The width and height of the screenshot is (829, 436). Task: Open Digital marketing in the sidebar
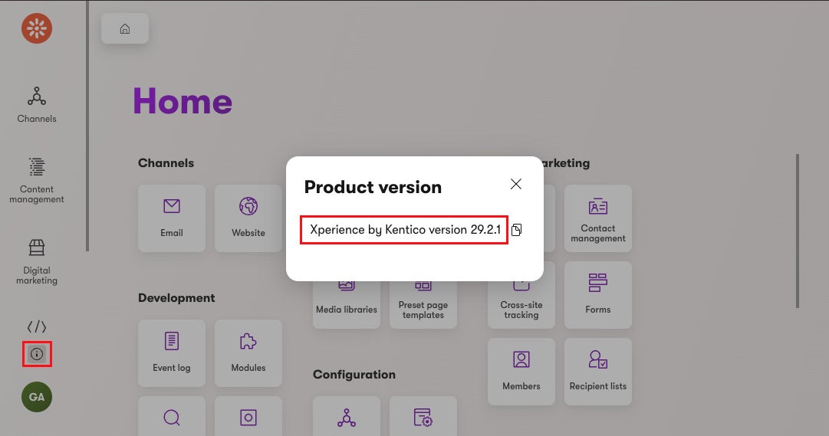pyautogui.click(x=37, y=262)
